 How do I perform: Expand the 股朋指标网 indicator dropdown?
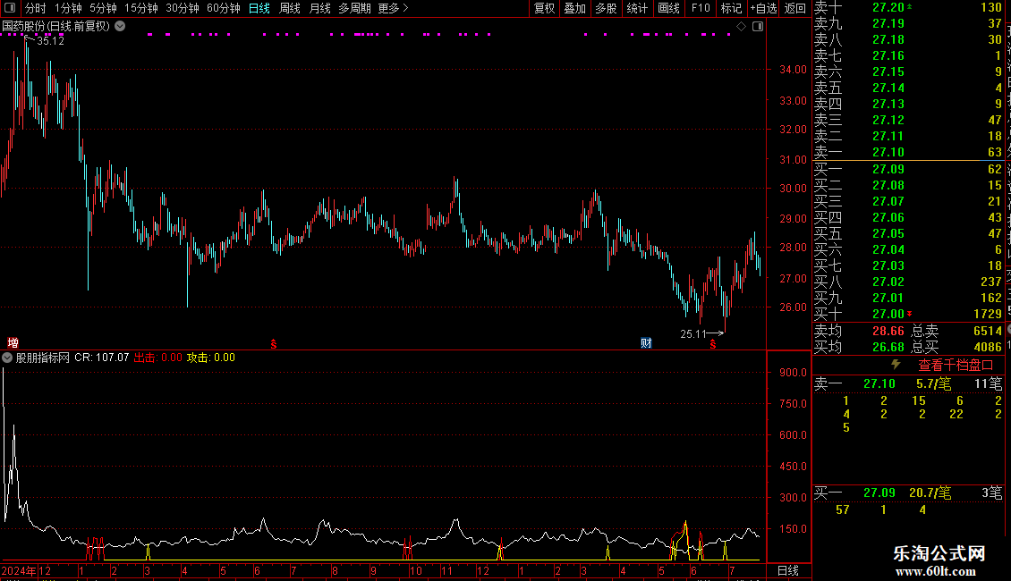pos(7,358)
